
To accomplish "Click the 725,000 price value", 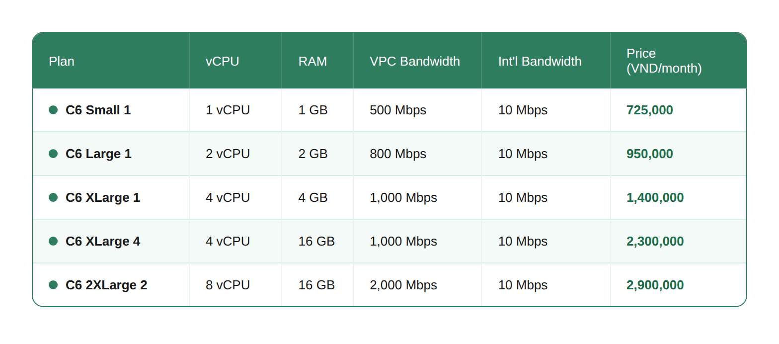I will click(650, 110).
